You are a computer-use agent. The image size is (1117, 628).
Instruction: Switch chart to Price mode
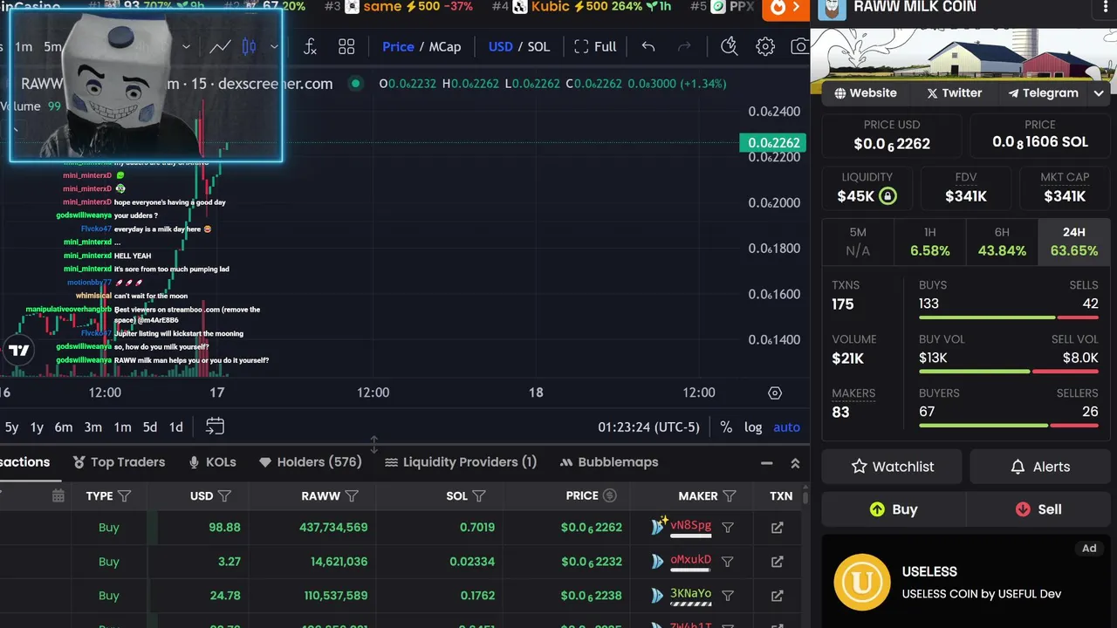[x=398, y=47]
